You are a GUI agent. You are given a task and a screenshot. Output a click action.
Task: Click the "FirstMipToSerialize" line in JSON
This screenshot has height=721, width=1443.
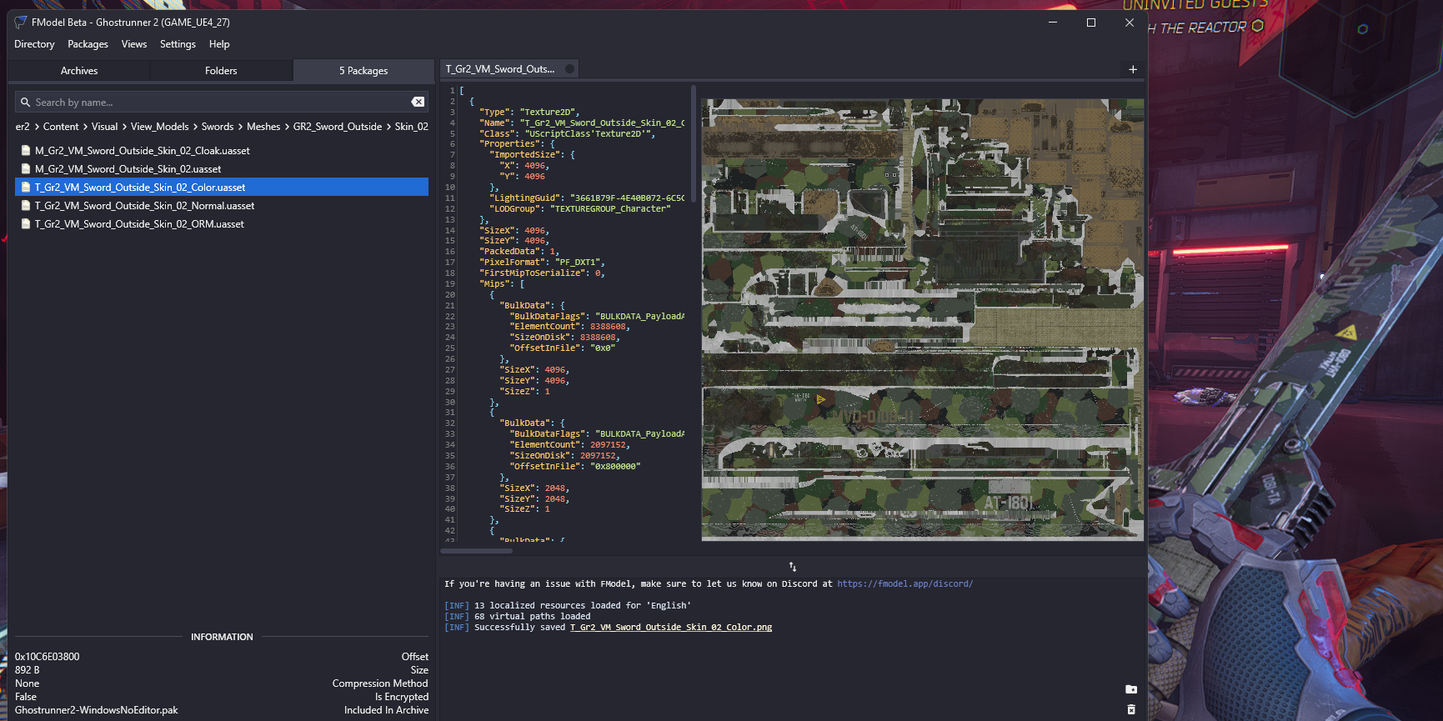click(542, 273)
